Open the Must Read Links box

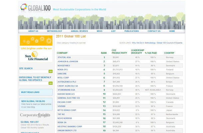point(36,92)
